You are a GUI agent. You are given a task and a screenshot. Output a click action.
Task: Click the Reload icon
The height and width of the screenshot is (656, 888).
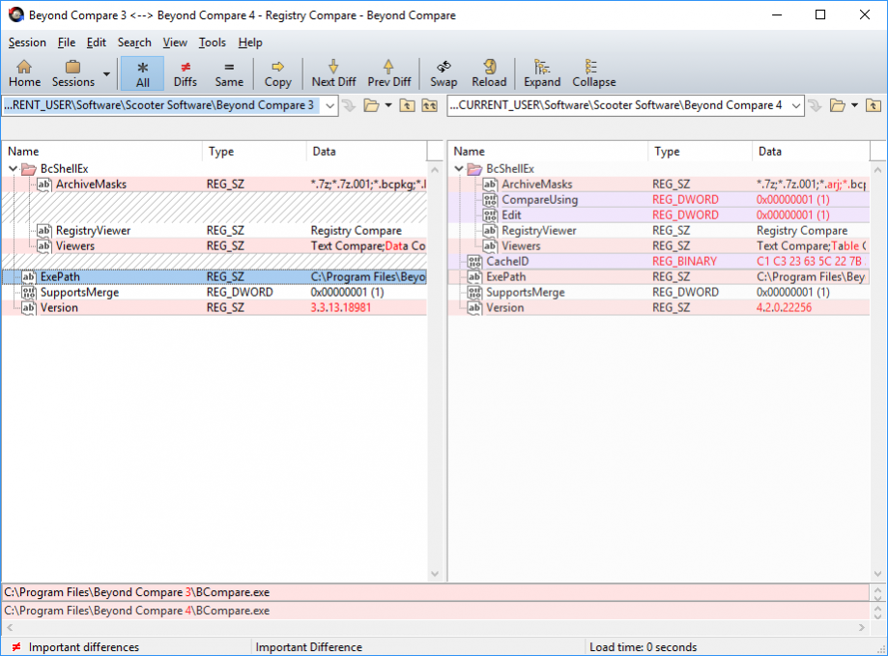pyautogui.click(x=489, y=73)
